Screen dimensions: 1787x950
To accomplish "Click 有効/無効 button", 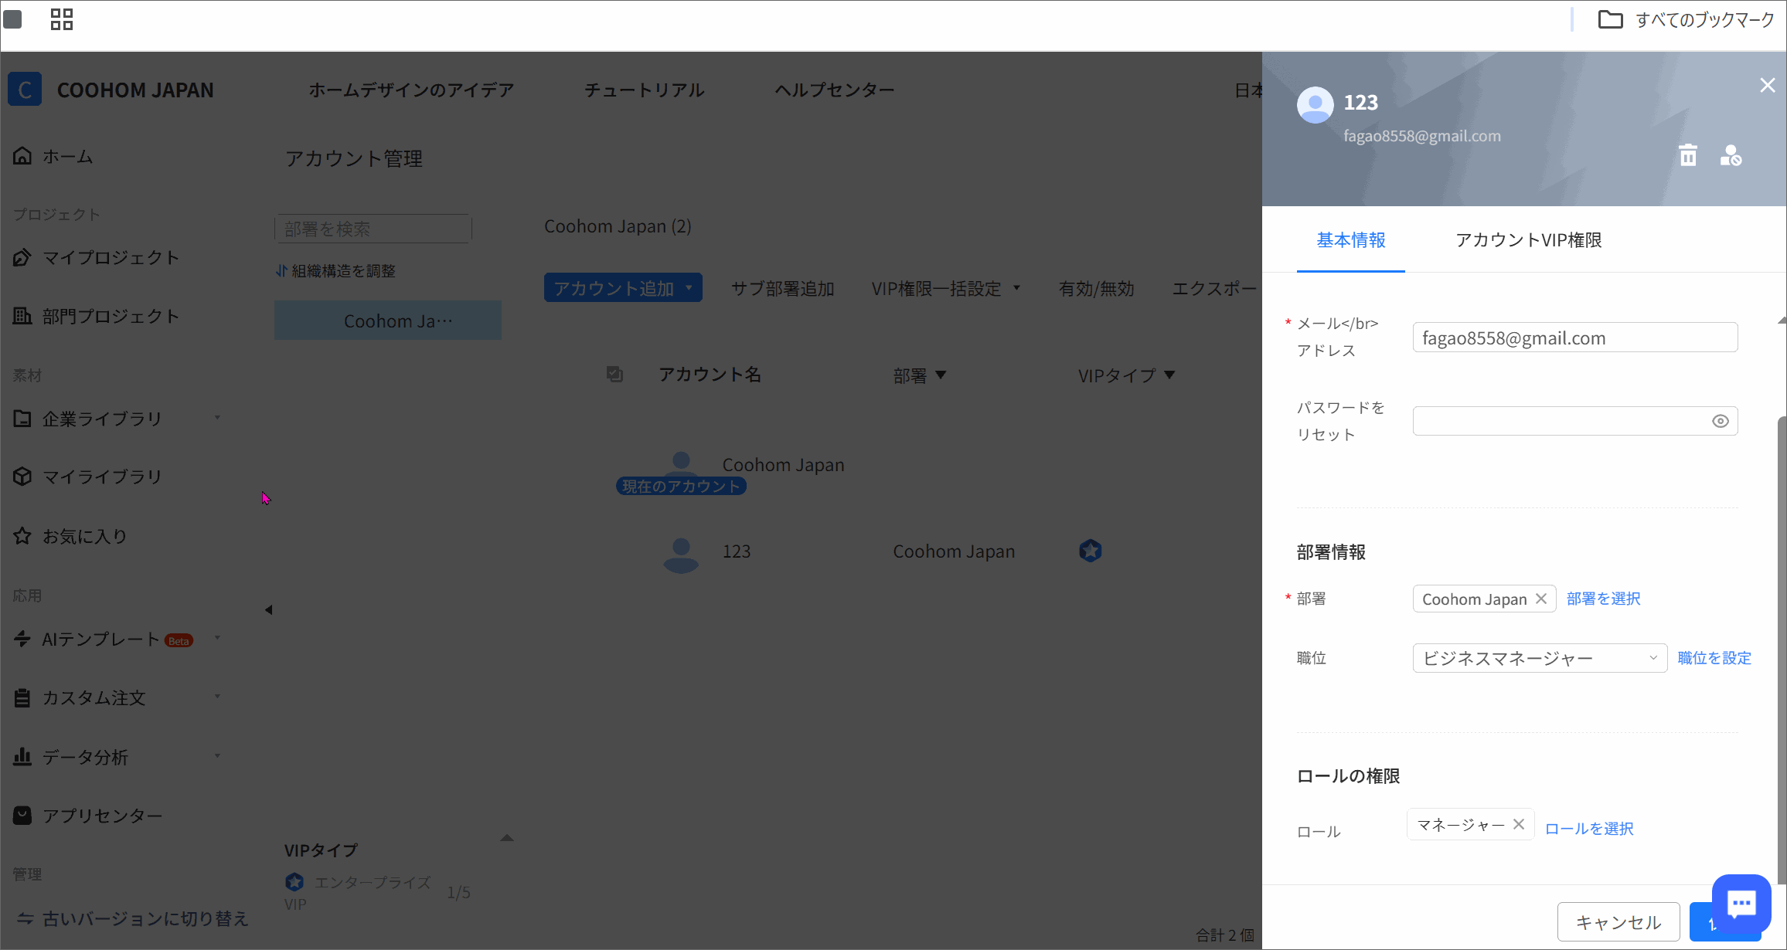I will coord(1096,288).
